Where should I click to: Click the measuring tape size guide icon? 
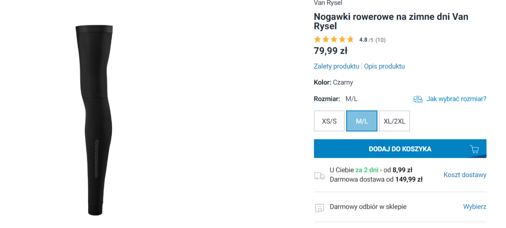tap(418, 99)
